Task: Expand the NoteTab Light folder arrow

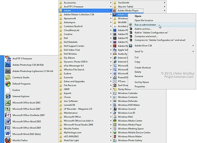Action: point(111,140)
